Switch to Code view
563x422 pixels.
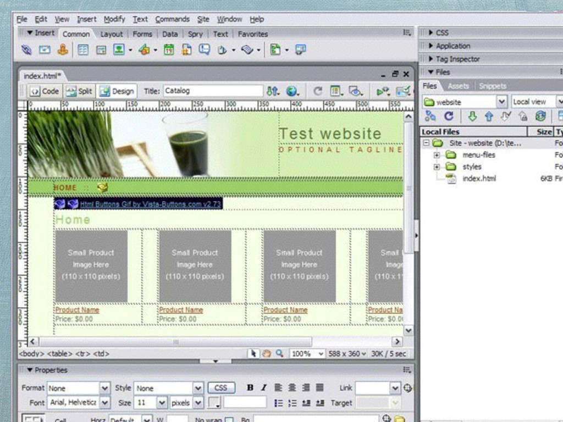pos(45,91)
